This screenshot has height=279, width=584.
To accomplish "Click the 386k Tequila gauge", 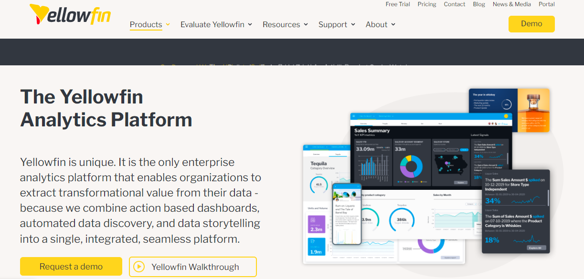I will pos(402,219).
